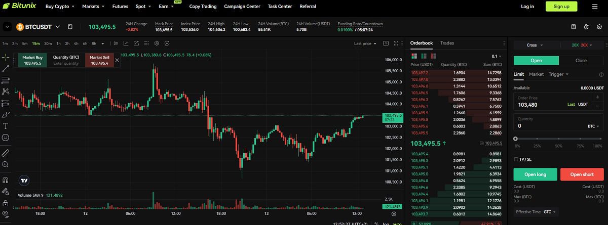608x225 pixels.
Task: Select the text annotation tool
Action: tap(6, 126)
